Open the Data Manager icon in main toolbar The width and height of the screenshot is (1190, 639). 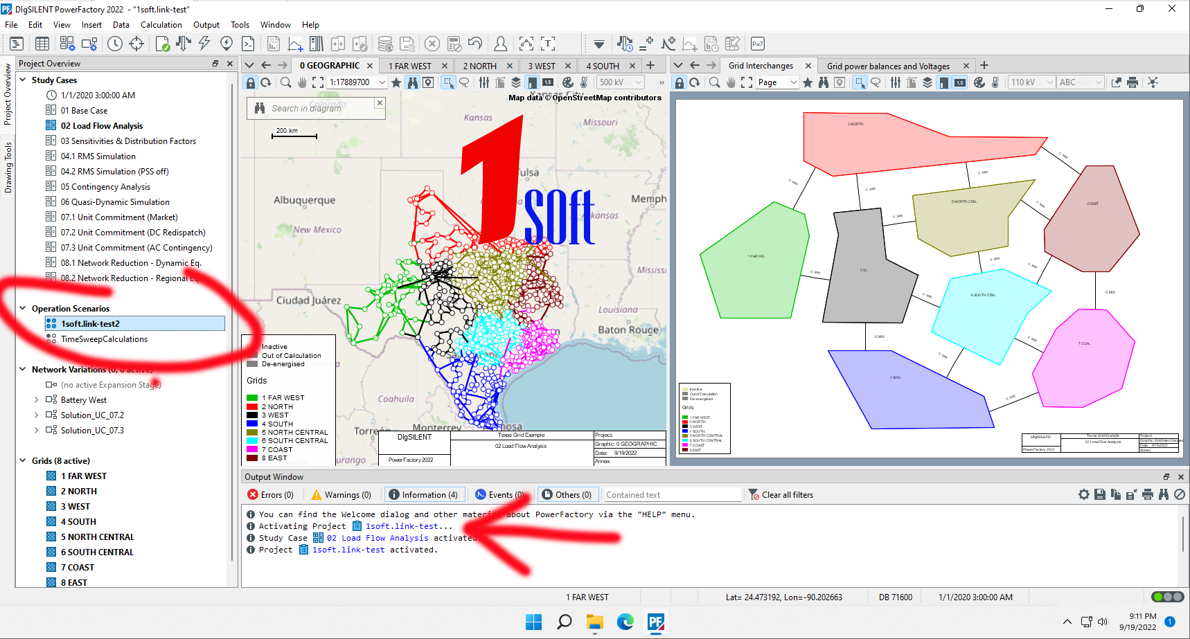pyautogui.click(x=17, y=44)
